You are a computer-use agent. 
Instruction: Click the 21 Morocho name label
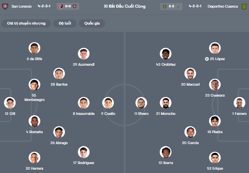(165, 114)
